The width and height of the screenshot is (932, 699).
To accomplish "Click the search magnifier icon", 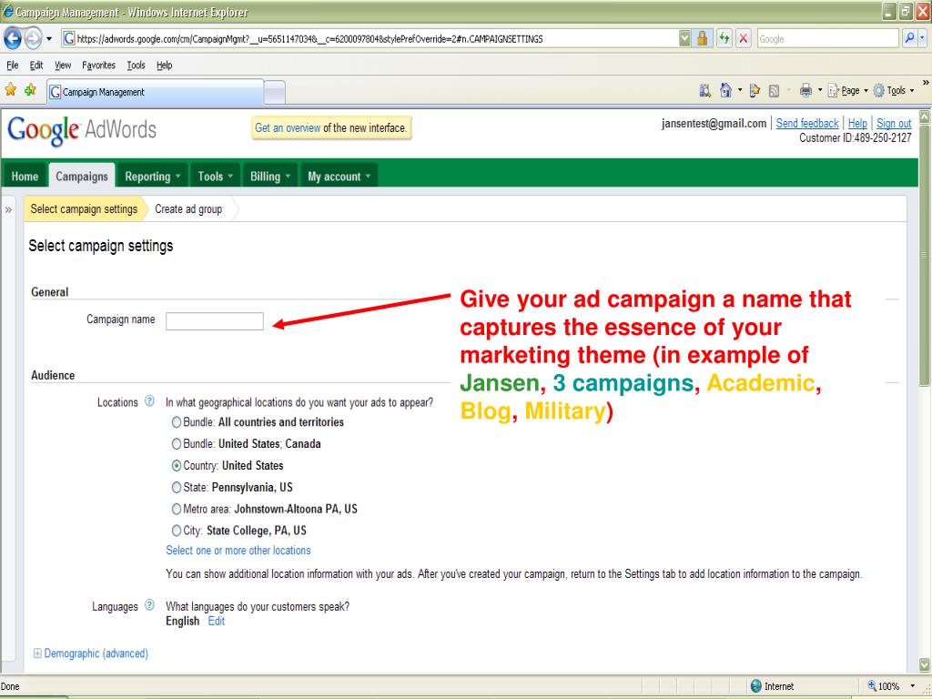I will pyautogui.click(x=909, y=38).
